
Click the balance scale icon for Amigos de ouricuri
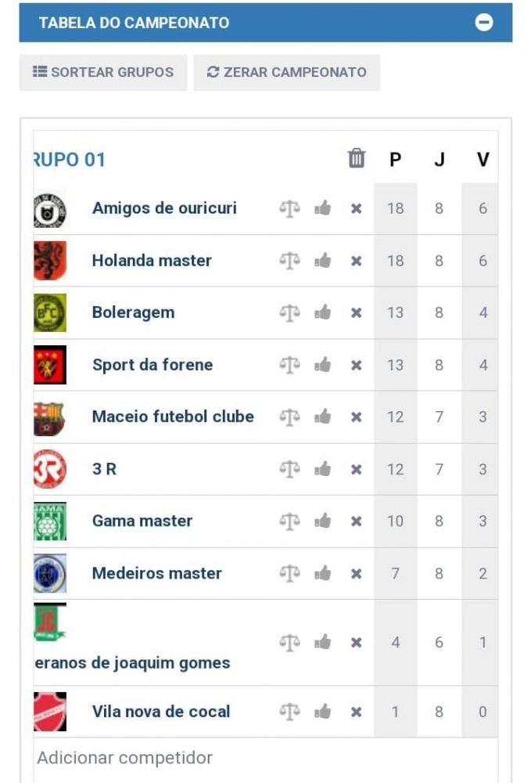[x=289, y=208]
